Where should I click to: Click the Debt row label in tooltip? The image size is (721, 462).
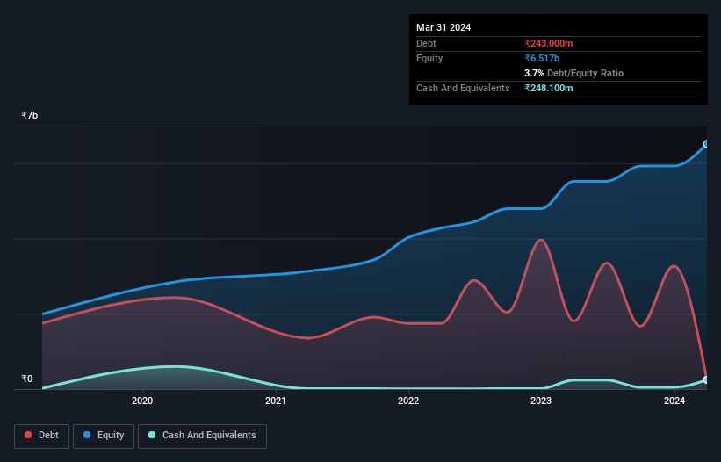tap(426, 43)
